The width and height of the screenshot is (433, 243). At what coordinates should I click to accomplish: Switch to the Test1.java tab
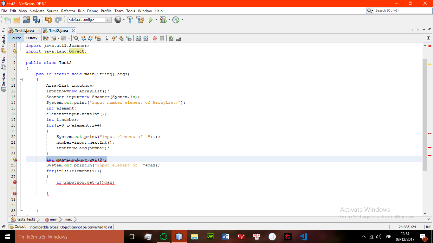click(24, 31)
